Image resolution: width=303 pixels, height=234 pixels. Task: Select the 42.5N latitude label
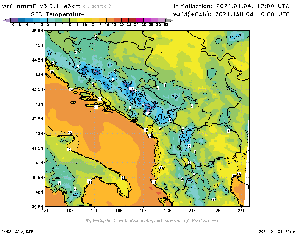tap(37, 119)
